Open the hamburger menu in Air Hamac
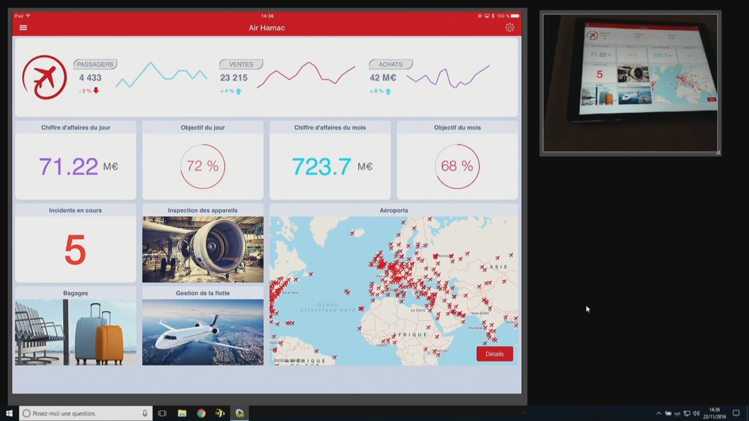The image size is (749, 421). point(23,27)
